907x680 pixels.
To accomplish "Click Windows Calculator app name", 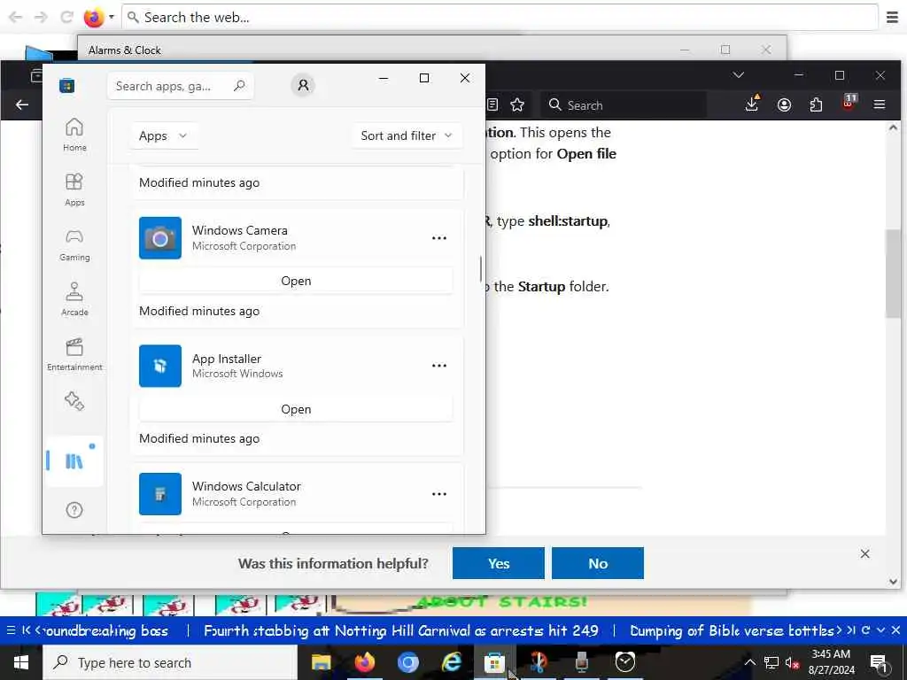I will (x=246, y=487).
